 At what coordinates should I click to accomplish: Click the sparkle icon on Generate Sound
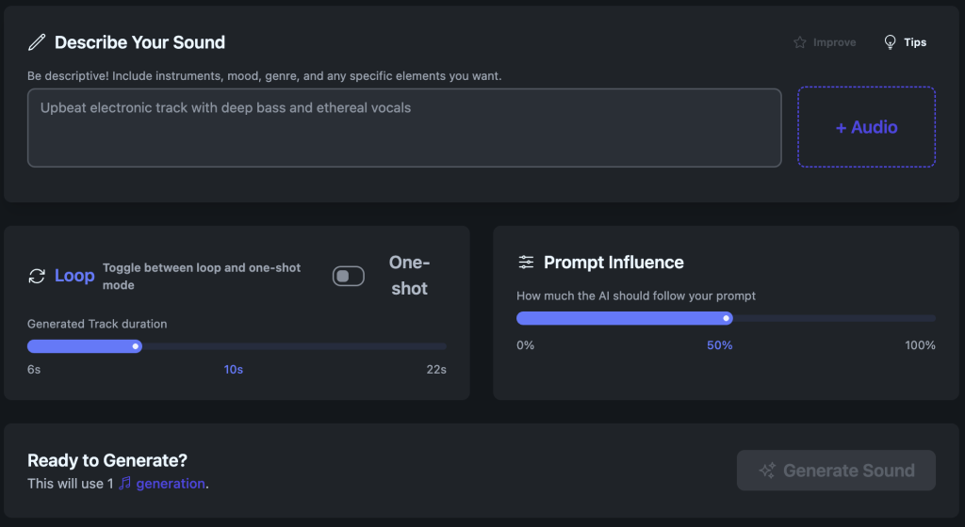point(767,471)
